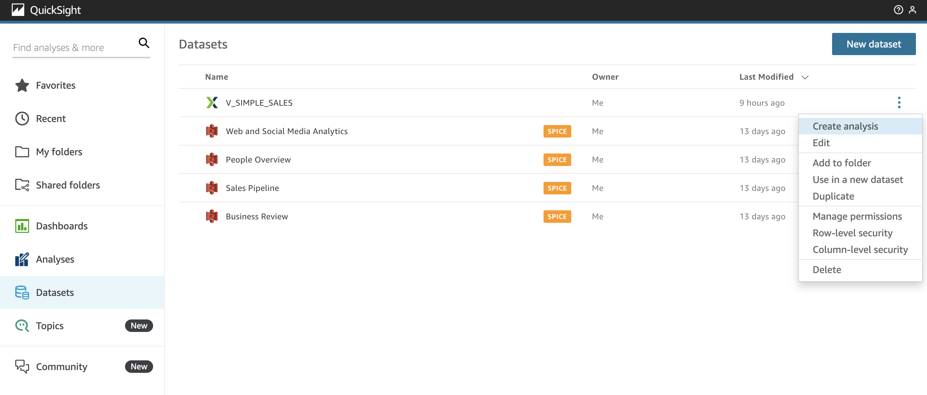Choose Use in a new dataset
927x395 pixels.
pyautogui.click(x=860, y=179)
